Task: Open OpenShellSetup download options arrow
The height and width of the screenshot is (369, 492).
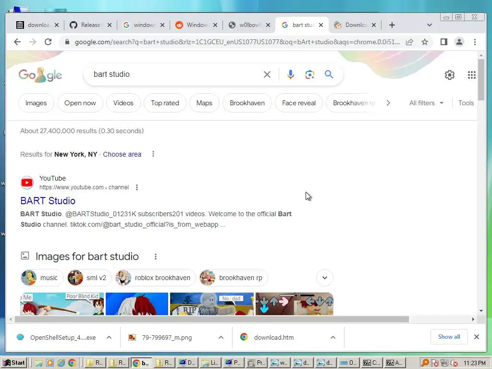Action: coord(109,337)
